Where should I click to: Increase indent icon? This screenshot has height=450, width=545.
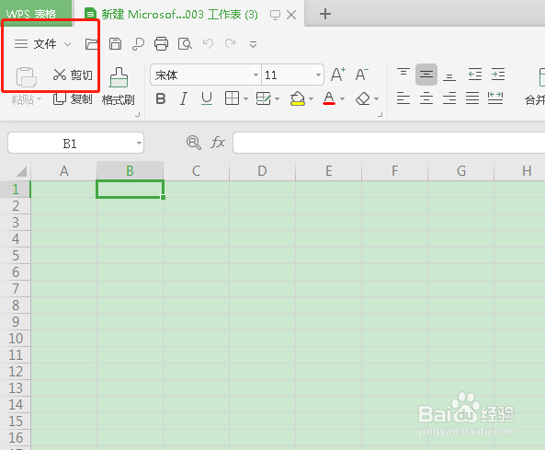click(x=498, y=75)
